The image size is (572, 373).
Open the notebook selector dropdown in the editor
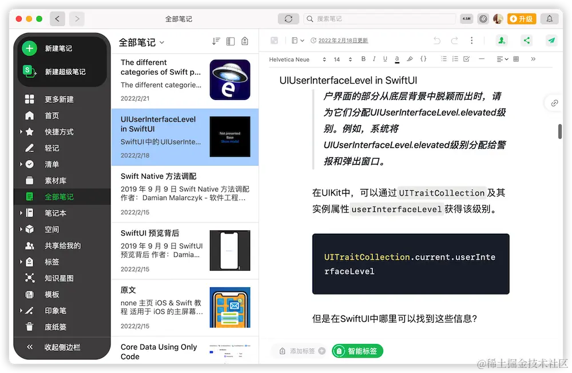coord(297,41)
